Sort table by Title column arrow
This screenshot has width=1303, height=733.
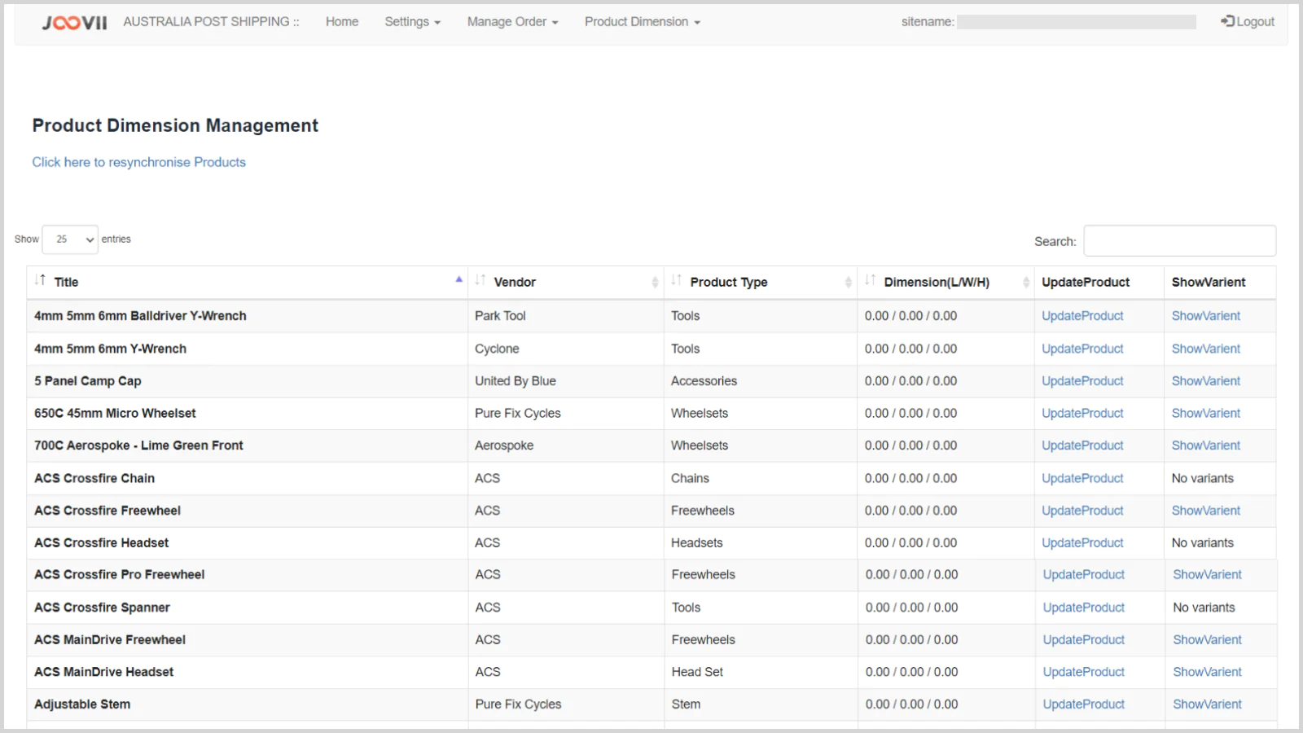point(458,280)
